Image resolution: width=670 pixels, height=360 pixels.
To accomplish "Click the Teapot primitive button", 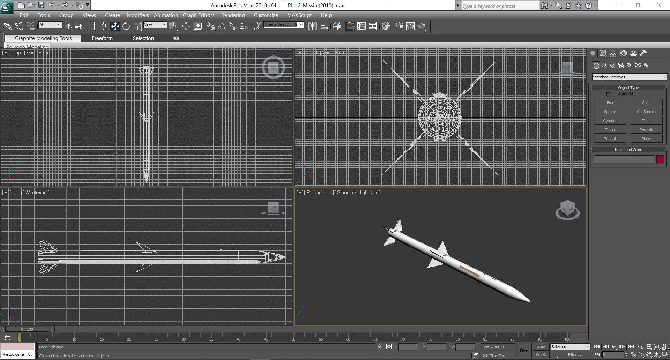I will coord(610,139).
